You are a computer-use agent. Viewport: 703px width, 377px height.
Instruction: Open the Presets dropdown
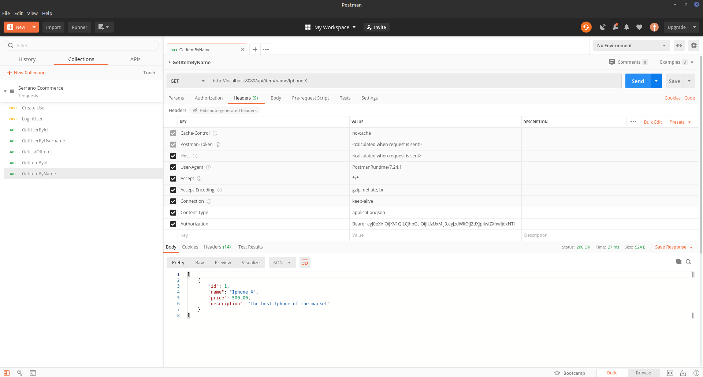[x=680, y=122]
